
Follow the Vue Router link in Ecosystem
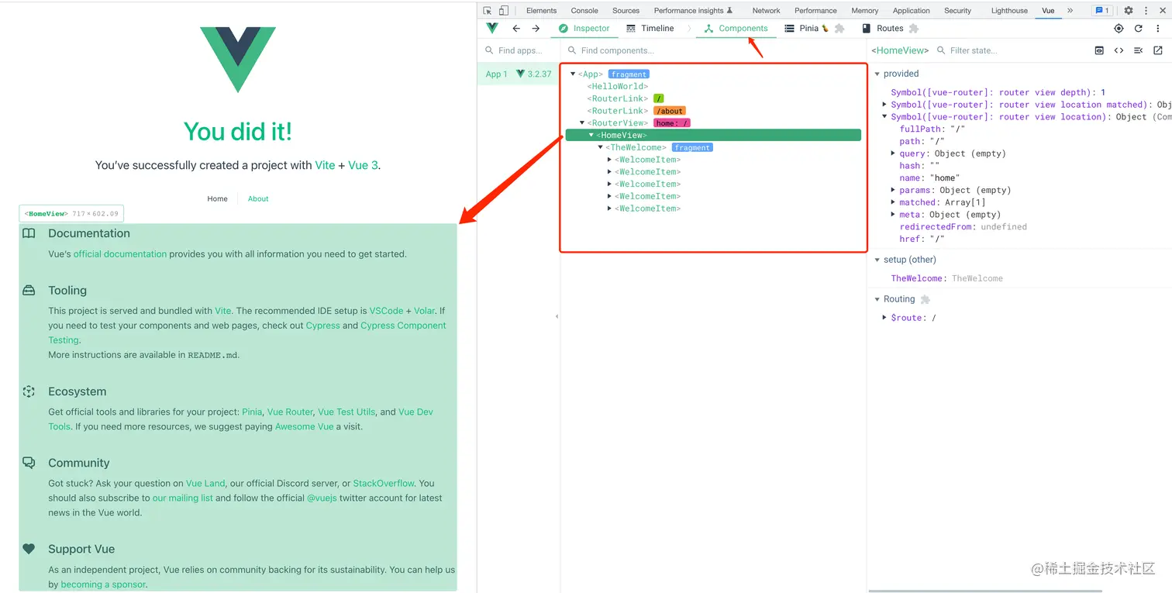click(x=290, y=412)
